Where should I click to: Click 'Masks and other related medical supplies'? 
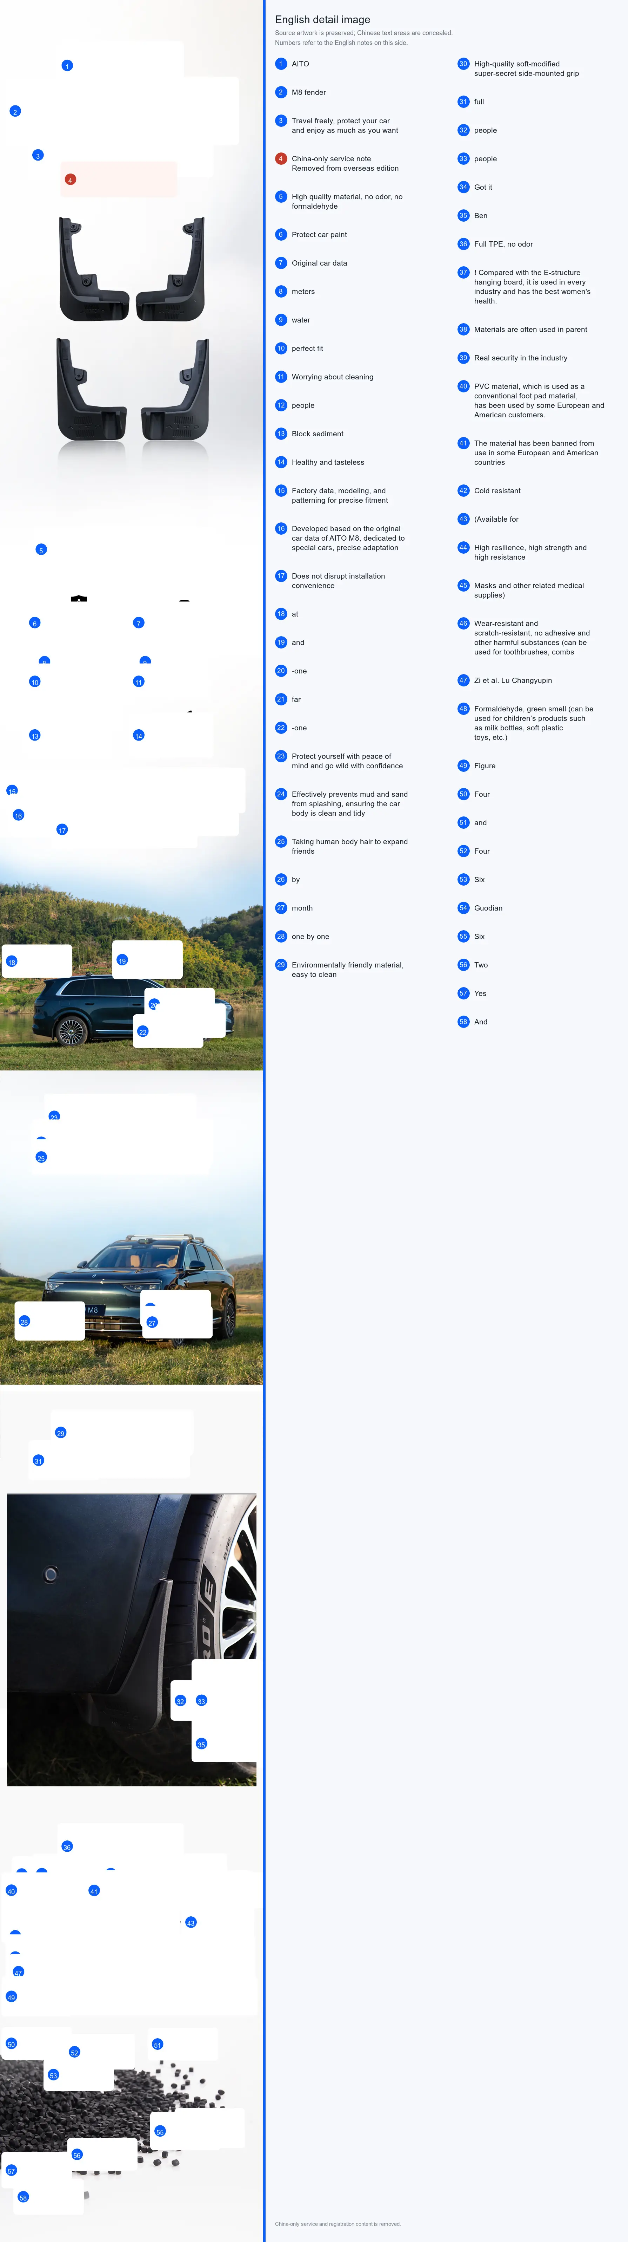(529, 590)
